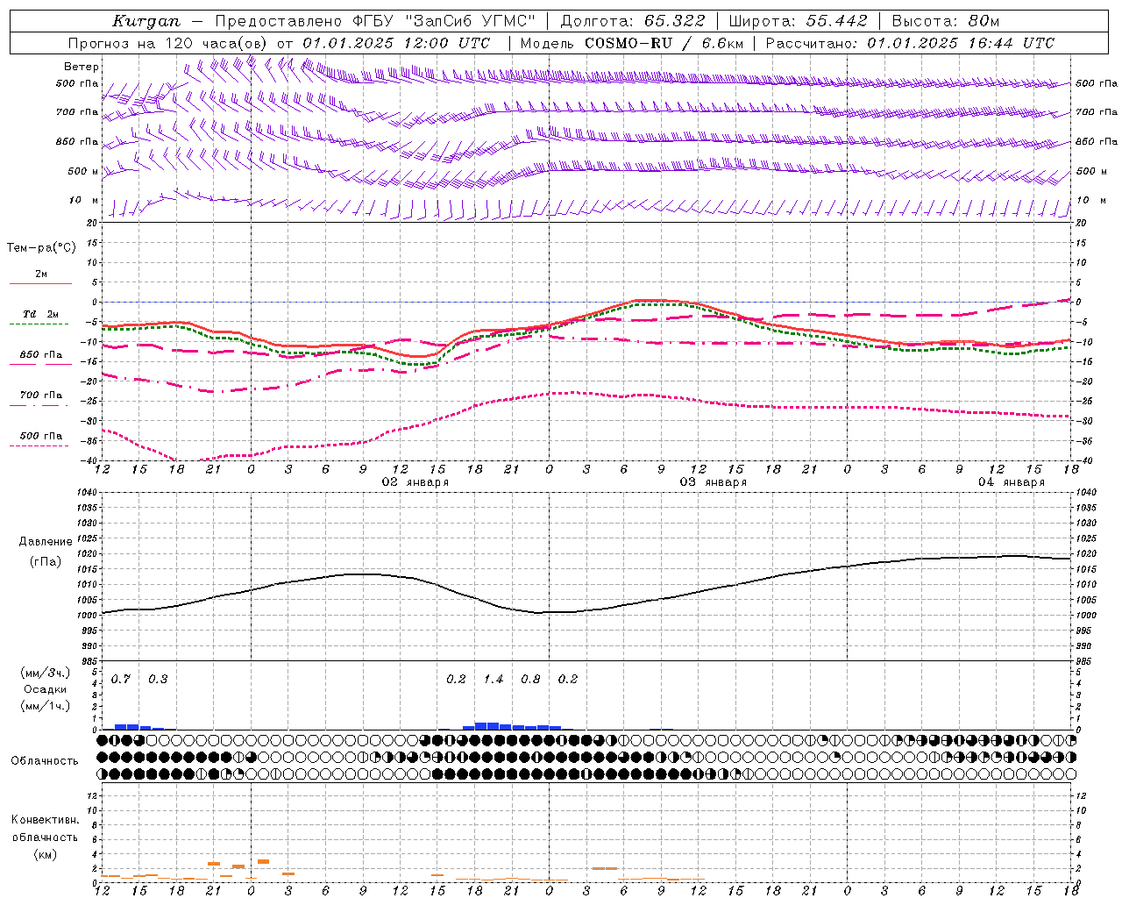
Task: Click the "2м" temperature legend entry
Action: point(41,274)
